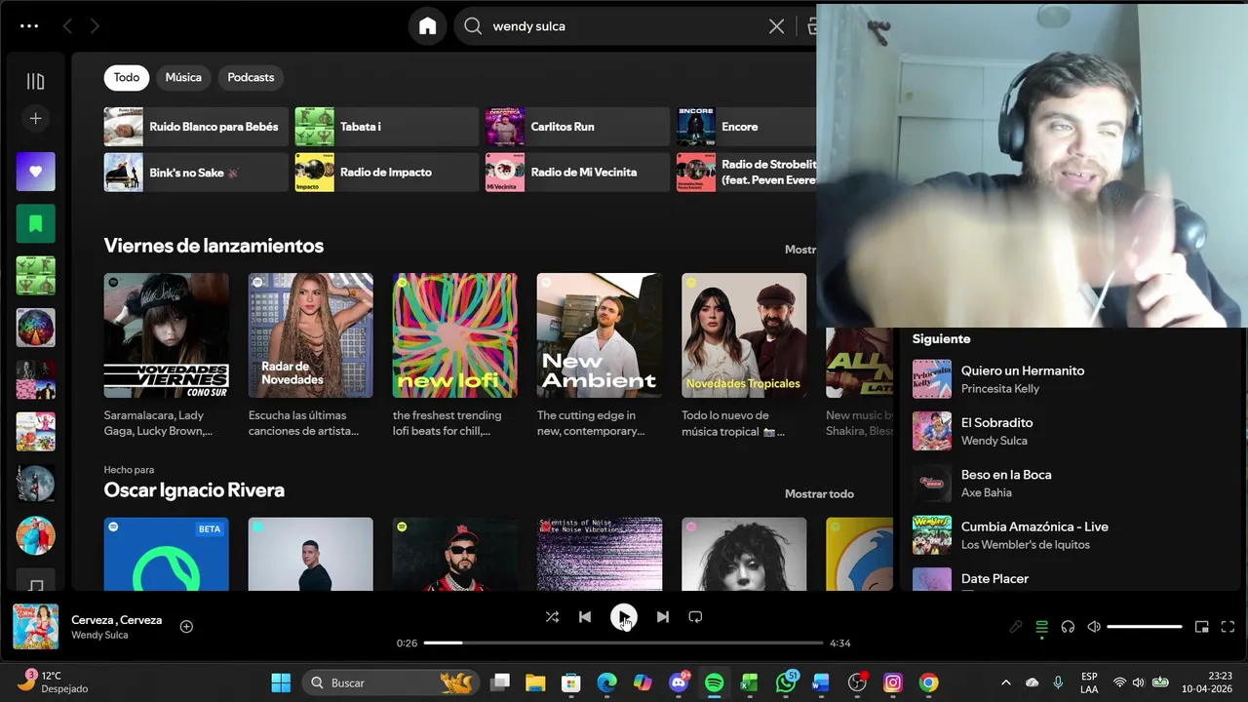Open the three-dots app menu

(29, 26)
